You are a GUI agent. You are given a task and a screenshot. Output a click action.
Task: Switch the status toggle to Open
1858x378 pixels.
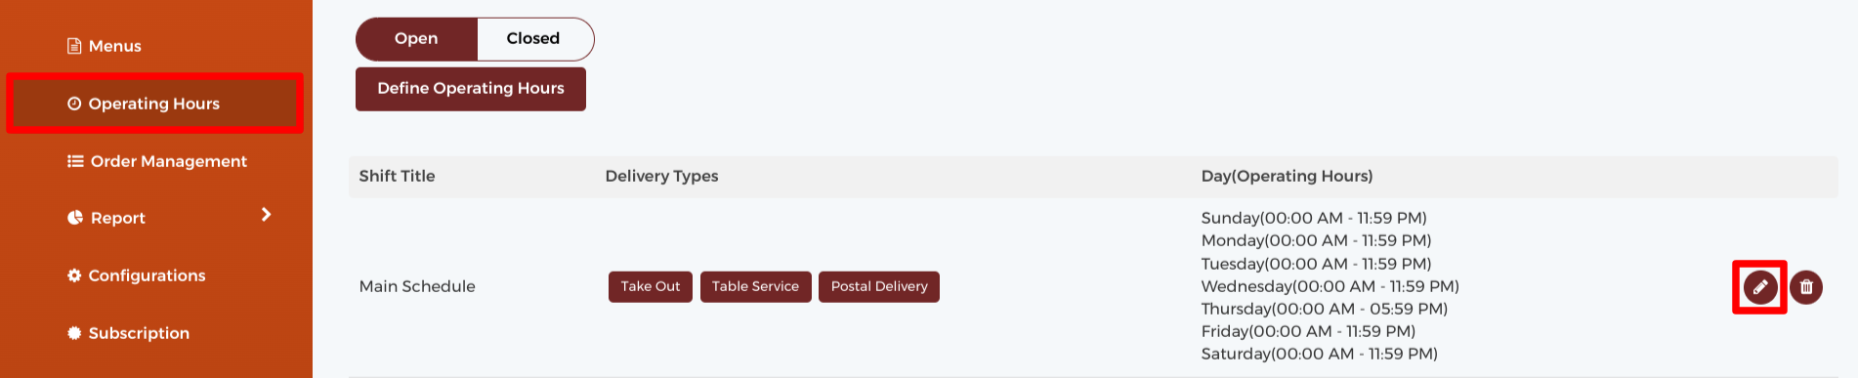pyautogui.click(x=416, y=39)
